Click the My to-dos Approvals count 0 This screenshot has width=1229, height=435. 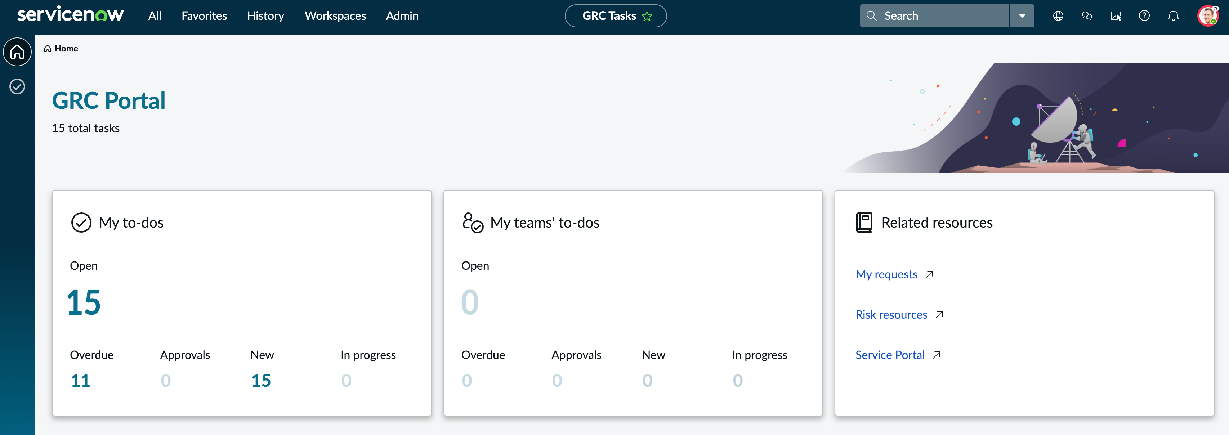click(x=166, y=380)
